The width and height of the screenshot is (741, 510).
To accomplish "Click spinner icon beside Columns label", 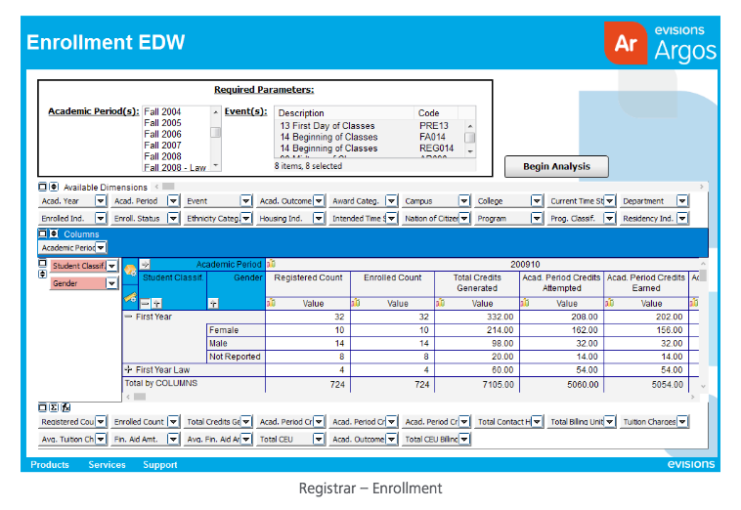I will tap(54, 234).
